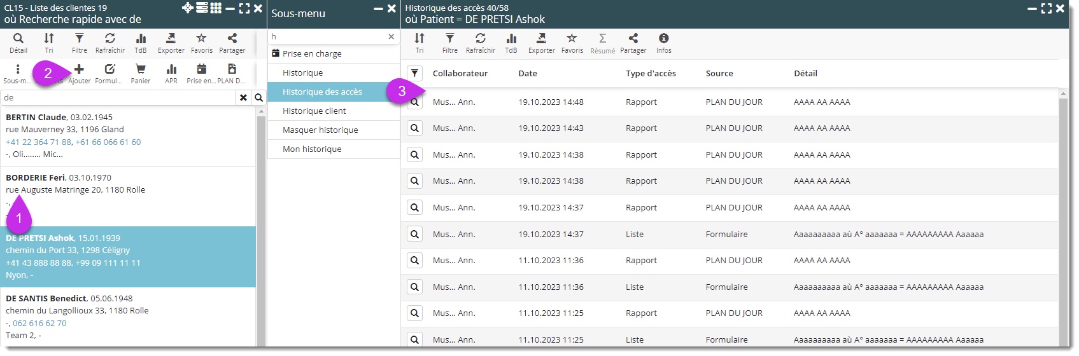Switch client list to stacked list view
This screenshot has width=1079, height=356.
point(202,8)
